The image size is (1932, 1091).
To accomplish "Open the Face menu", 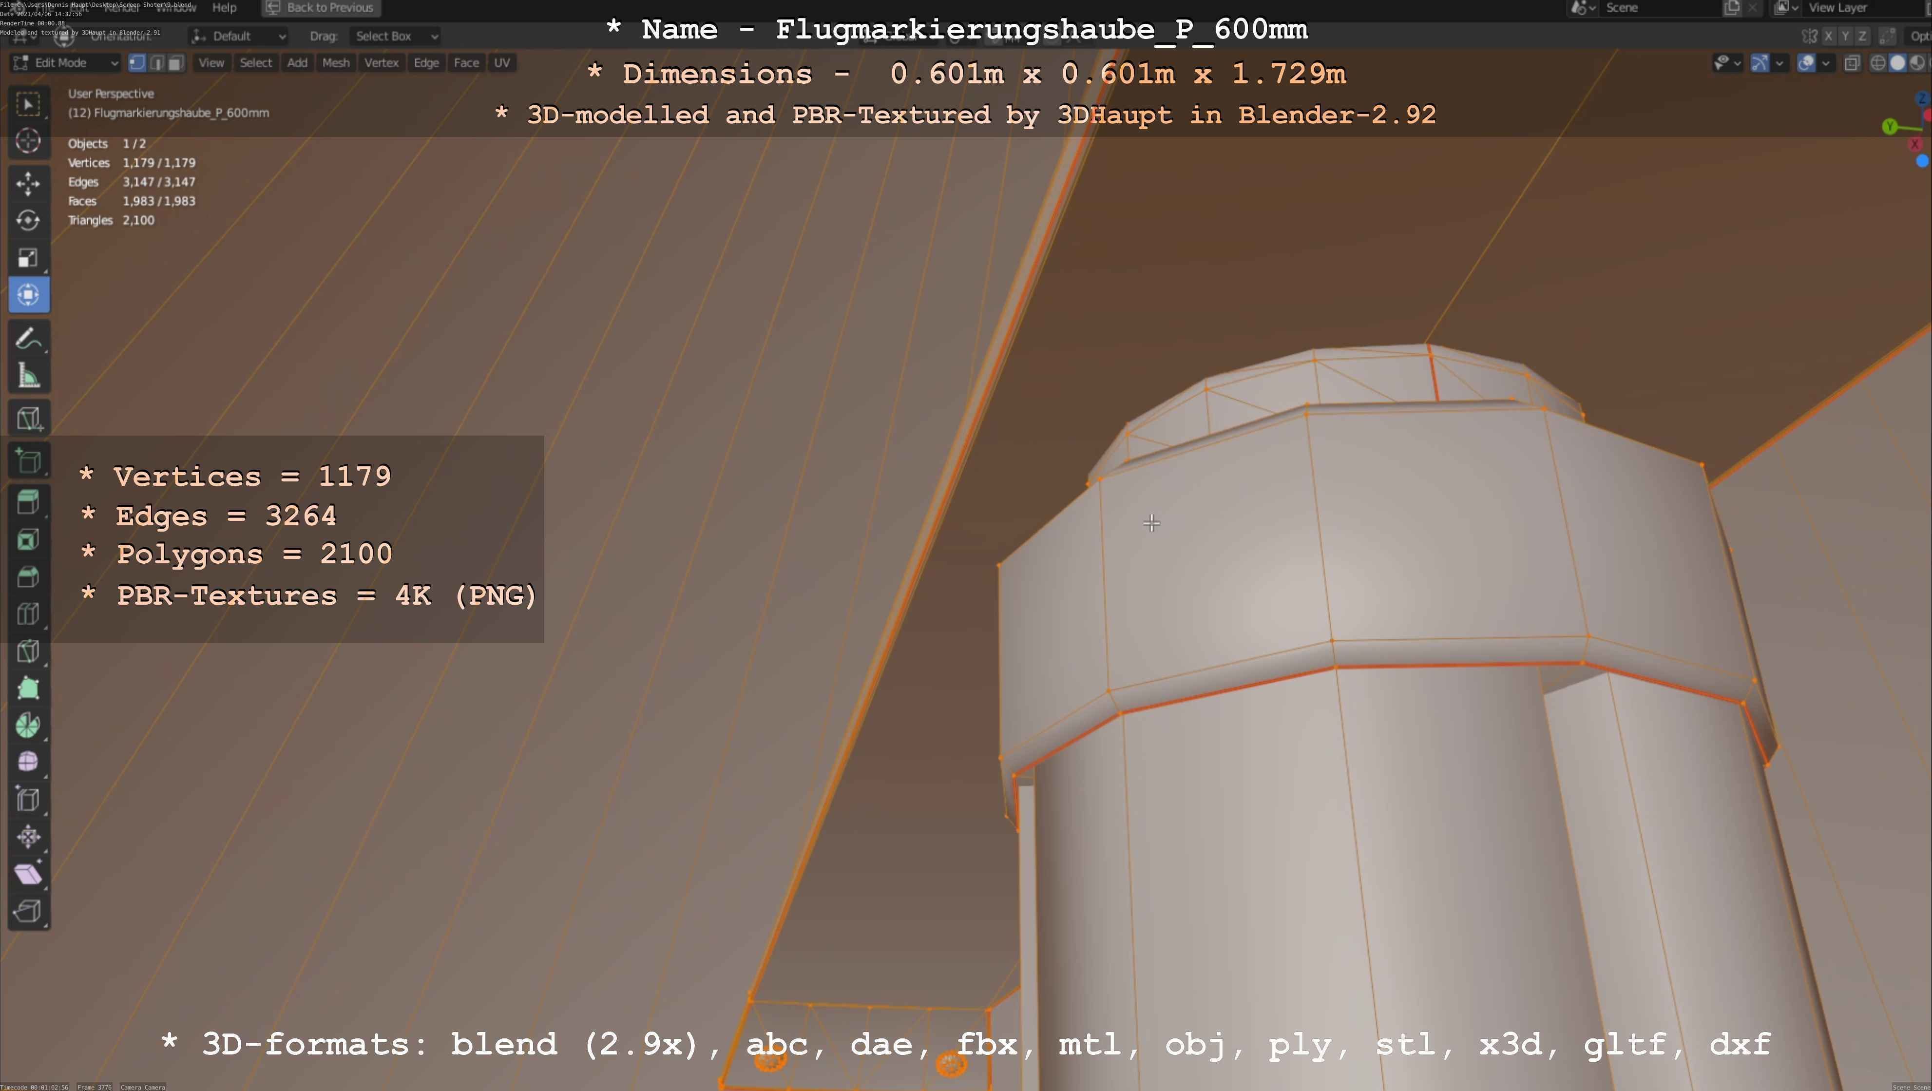I will [466, 63].
